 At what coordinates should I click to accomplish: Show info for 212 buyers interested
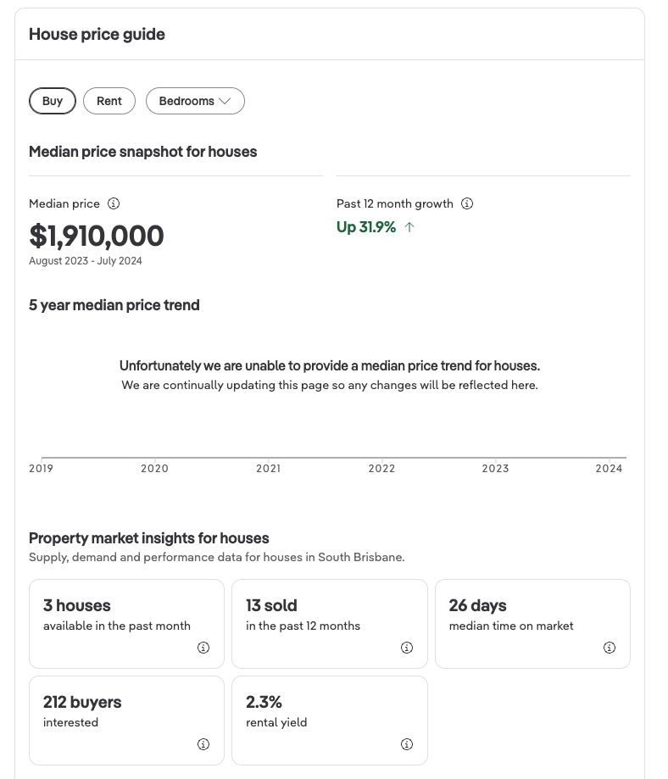tap(203, 744)
